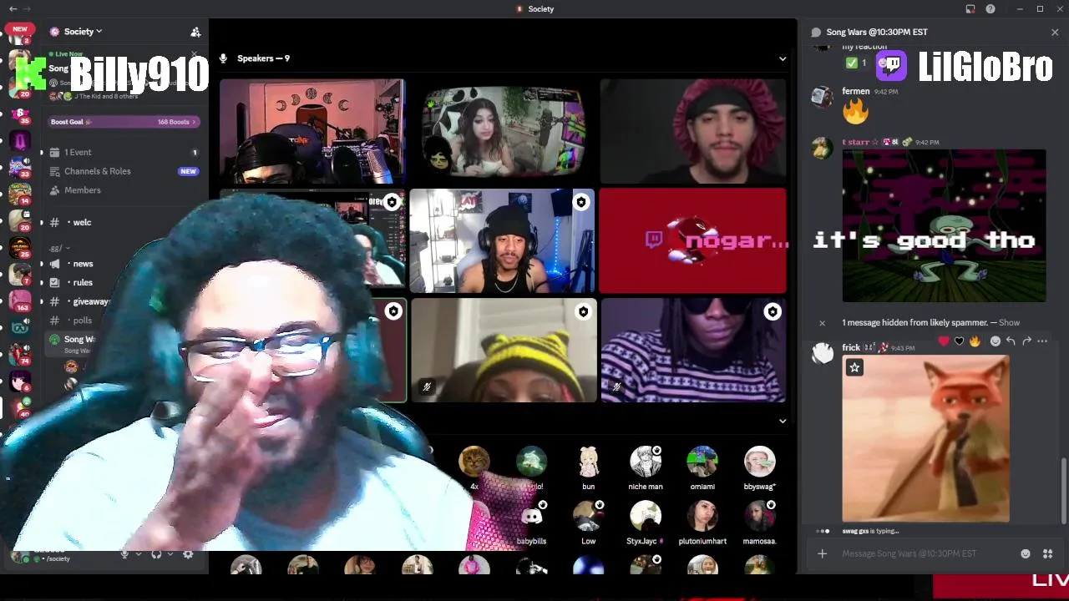Open the Boost Goal 168 Boosts bar

point(123,122)
